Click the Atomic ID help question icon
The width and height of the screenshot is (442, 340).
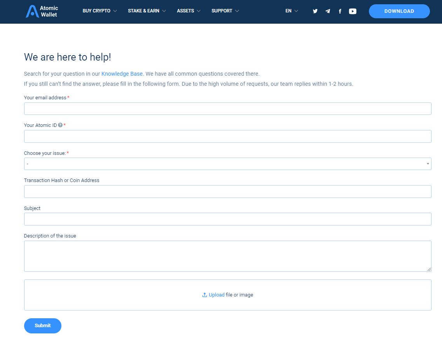60,125
